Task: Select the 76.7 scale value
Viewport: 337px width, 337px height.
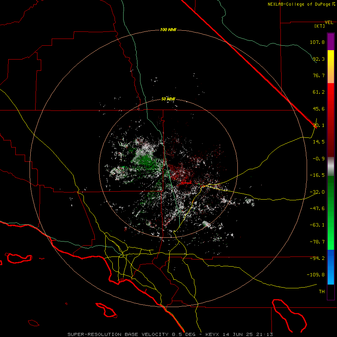Action: click(x=319, y=75)
